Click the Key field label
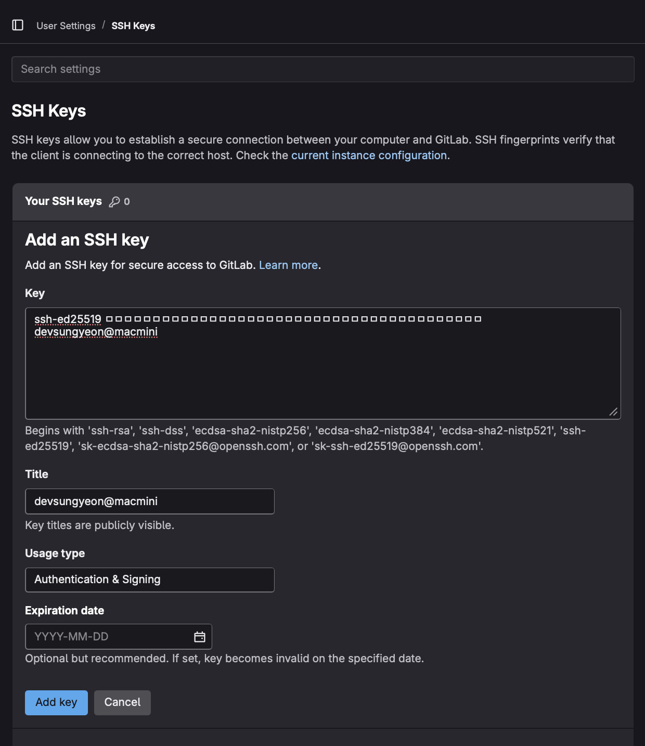This screenshot has height=746, width=645. pyautogui.click(x=35, y=293)
